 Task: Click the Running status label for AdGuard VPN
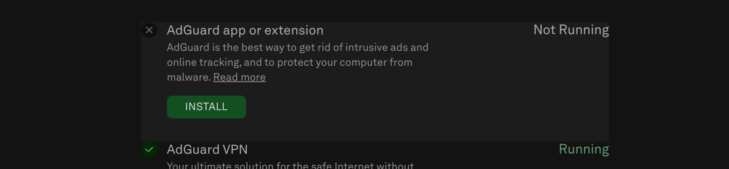click(584, 149)
